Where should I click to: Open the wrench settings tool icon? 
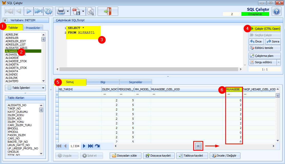[91, 11]
